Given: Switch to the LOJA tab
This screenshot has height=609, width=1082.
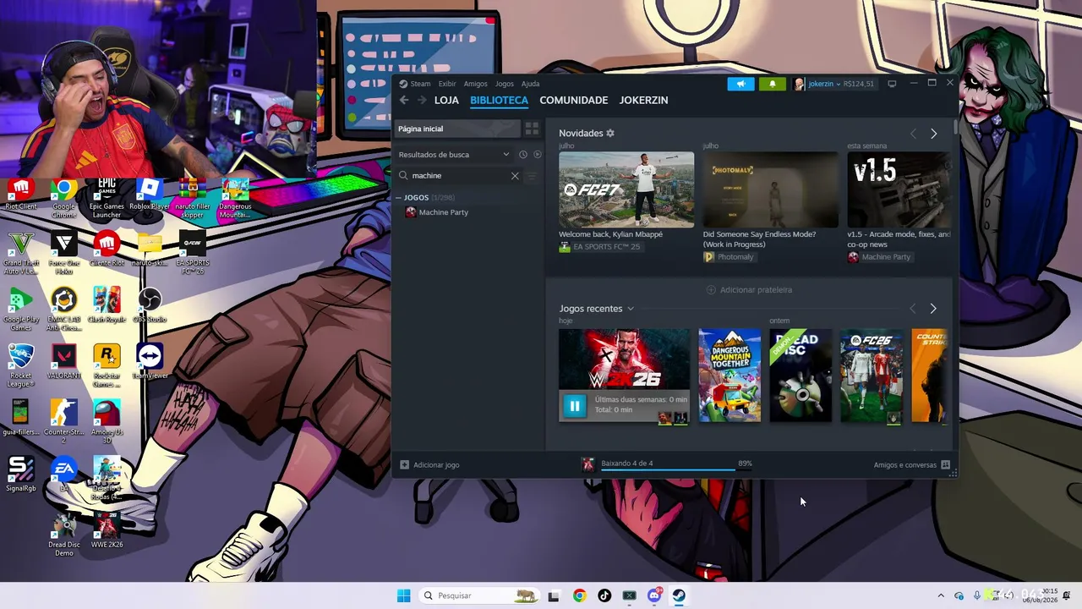Looking at the screenshot, I should 446,100.
